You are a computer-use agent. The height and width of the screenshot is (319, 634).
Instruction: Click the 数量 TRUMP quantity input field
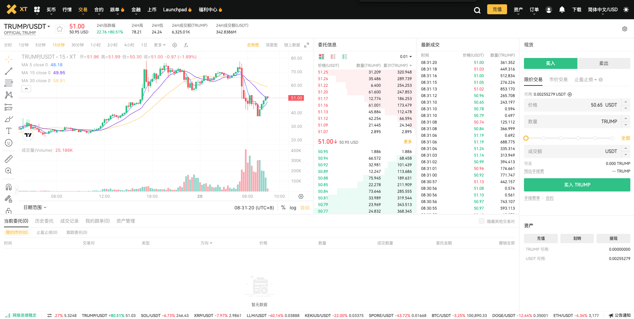pos(573,122)
